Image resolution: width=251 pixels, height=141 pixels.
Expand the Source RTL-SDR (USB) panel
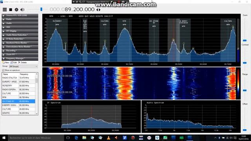coord(20,16)
